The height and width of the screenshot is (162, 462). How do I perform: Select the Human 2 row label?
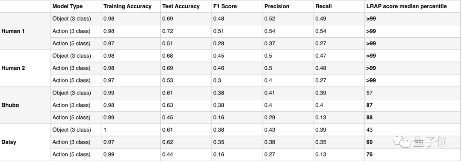13,68
